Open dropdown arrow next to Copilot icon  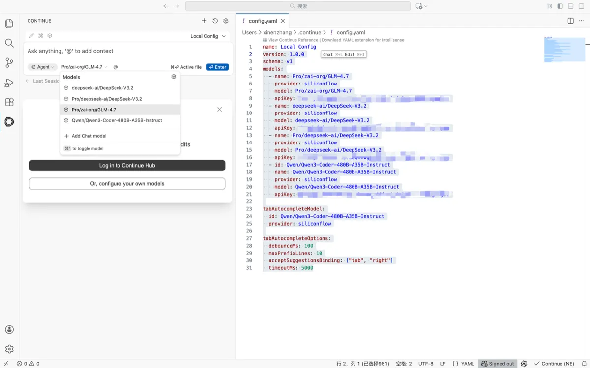tap(426, 6)
